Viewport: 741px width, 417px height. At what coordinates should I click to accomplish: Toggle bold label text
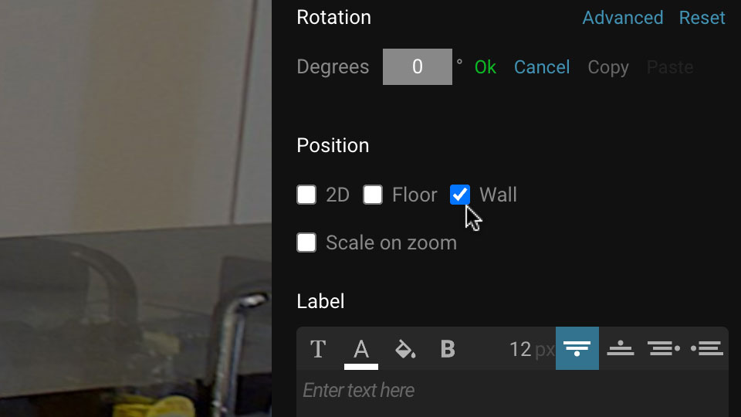[x=448, y=349]
